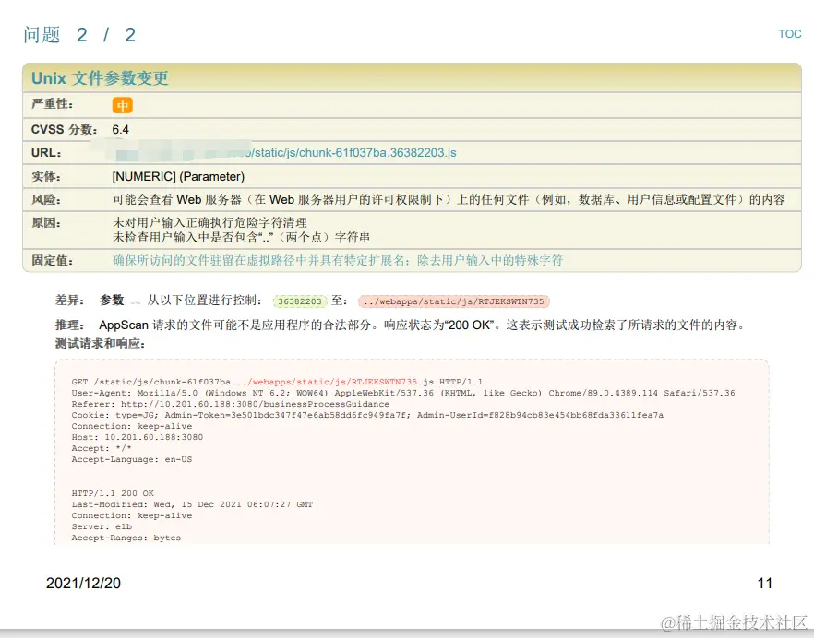
Task: Click the page number 11
Action: click(765, 583)
